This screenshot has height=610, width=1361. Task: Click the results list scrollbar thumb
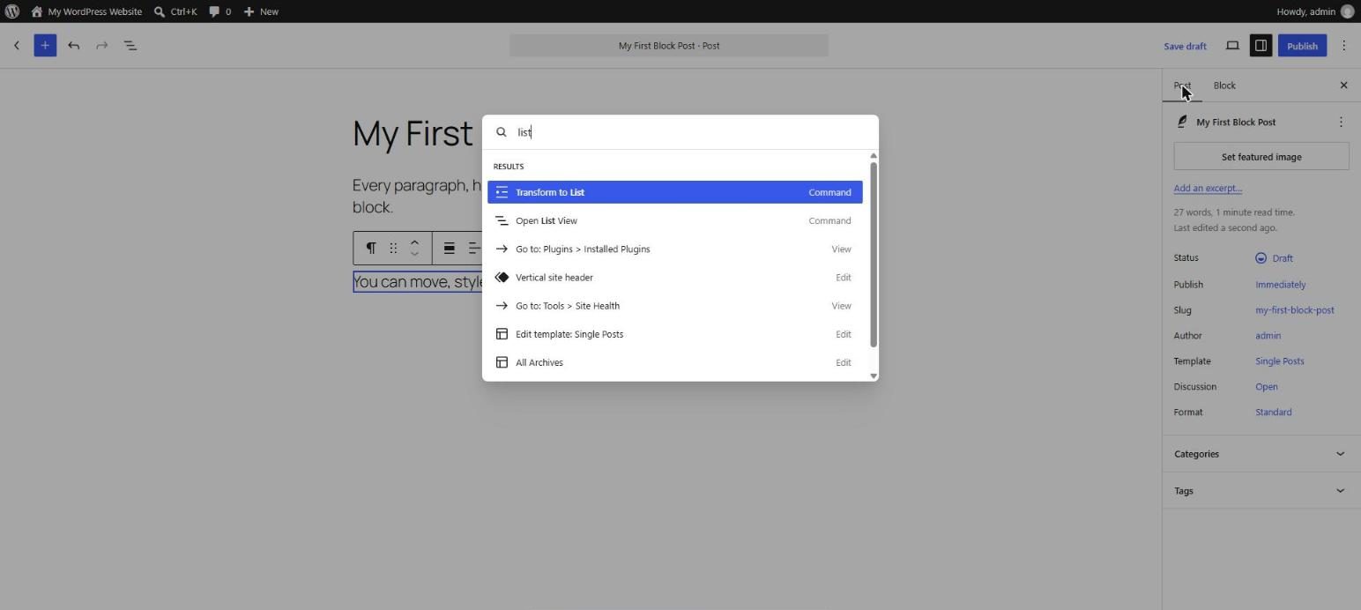coord(874,255)
